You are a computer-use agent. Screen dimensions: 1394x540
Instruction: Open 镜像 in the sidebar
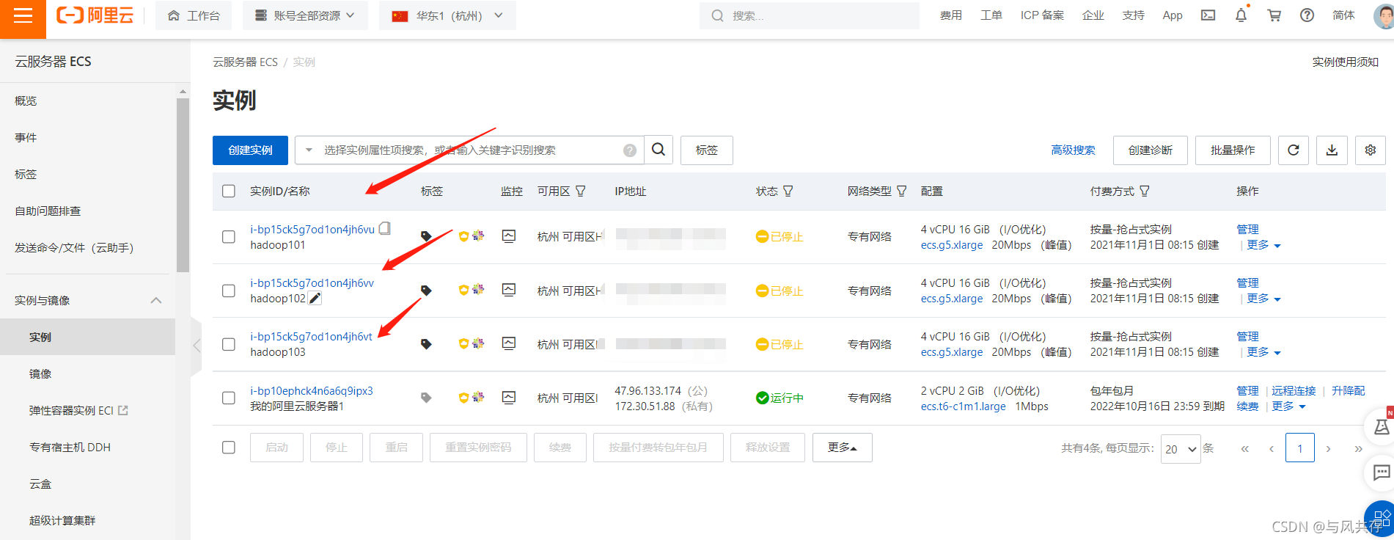click(40, 373)
